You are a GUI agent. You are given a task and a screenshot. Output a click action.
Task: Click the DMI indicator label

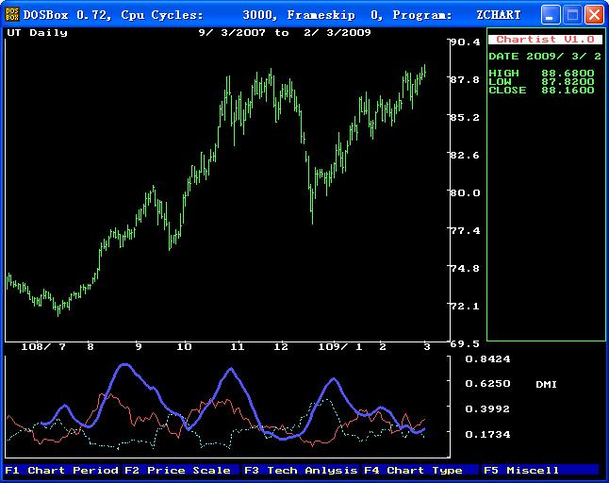click(546, 384)
